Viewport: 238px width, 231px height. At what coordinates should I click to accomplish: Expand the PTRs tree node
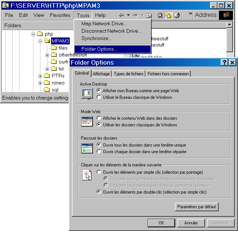40,76
